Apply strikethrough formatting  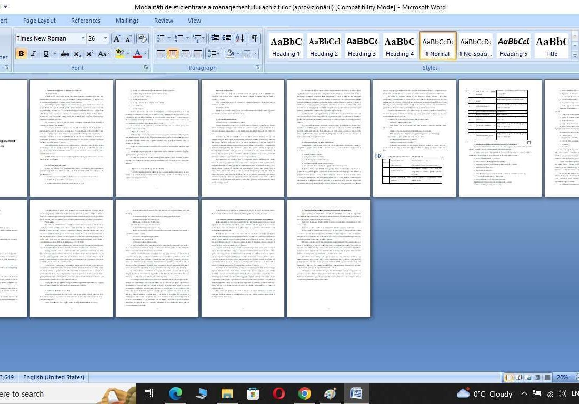coord(64,54)
